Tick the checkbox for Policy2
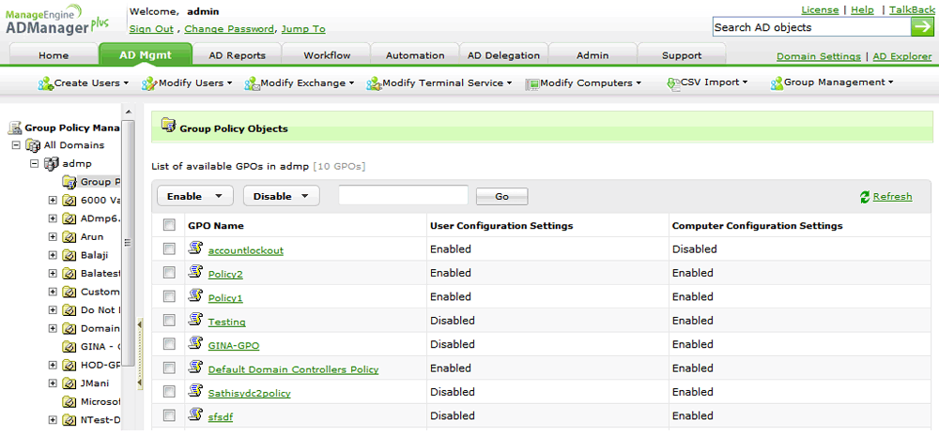Screen dimensions: 939x435 tap(169, 273)
